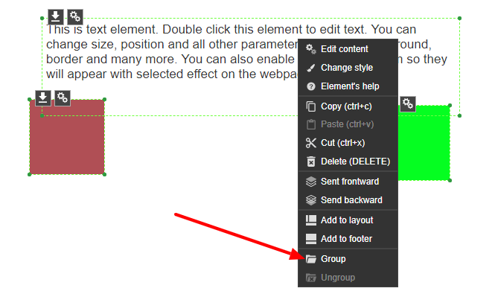Screen dimensions: 495x294
Task: Choose Add to layout entry
Action: coord(348,220)
